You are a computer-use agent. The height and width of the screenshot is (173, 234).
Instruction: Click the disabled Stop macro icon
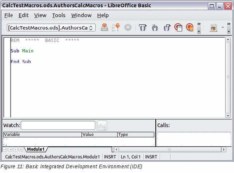click(x=128, y=27)
